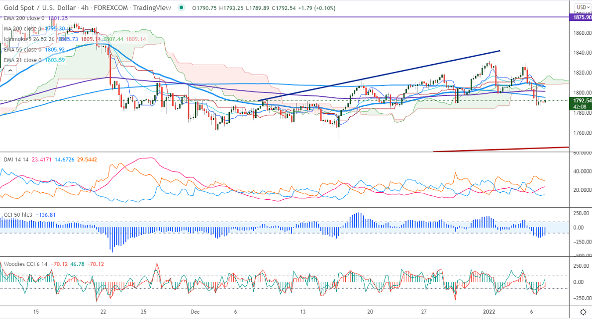Image resolution: width=592 pixels, height=322 pixels.
Task: Click the MA 200 value 1795.30
Action: tap(55, 29)
